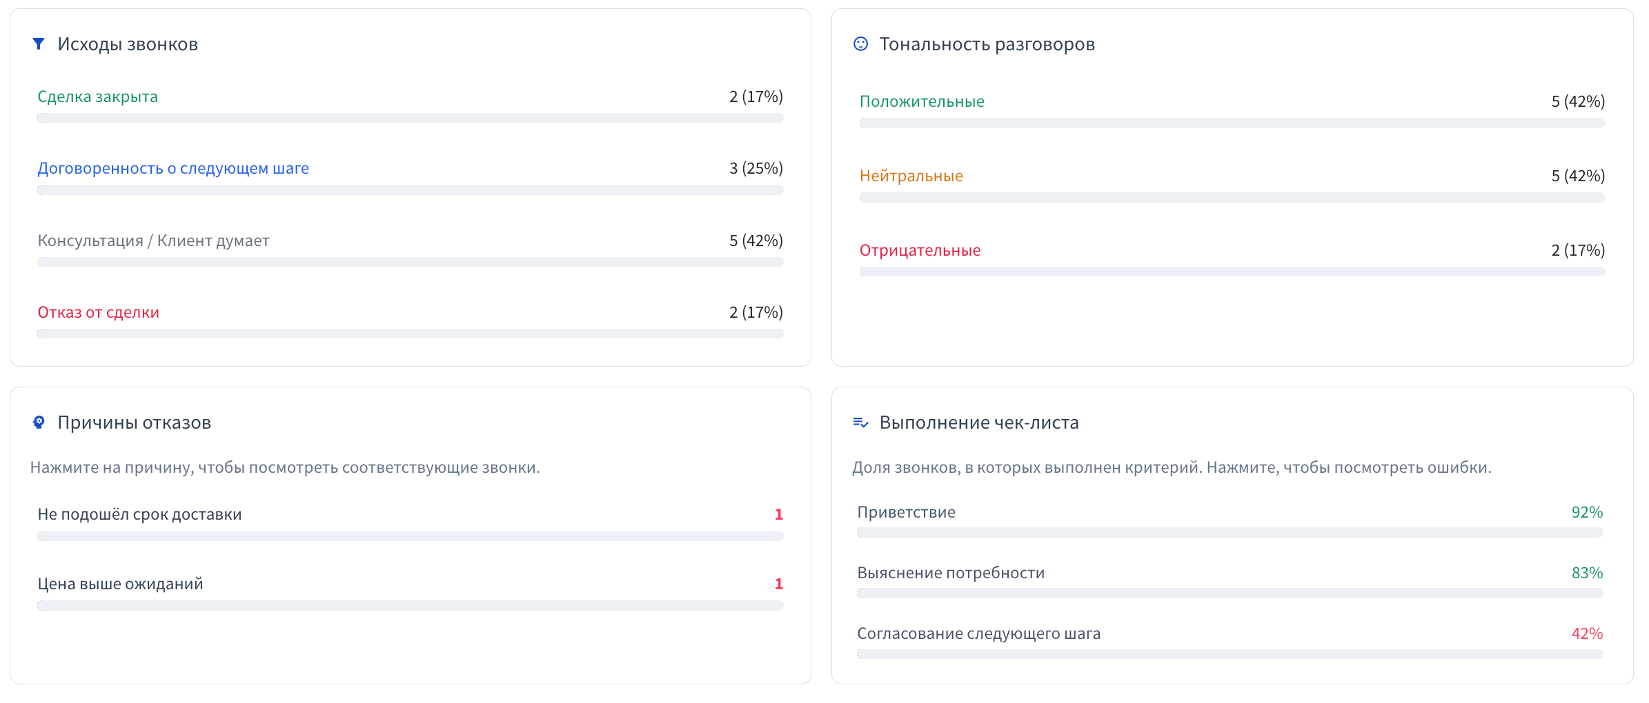Click the funnel icon beside Исходы звонков

(39, 44)
